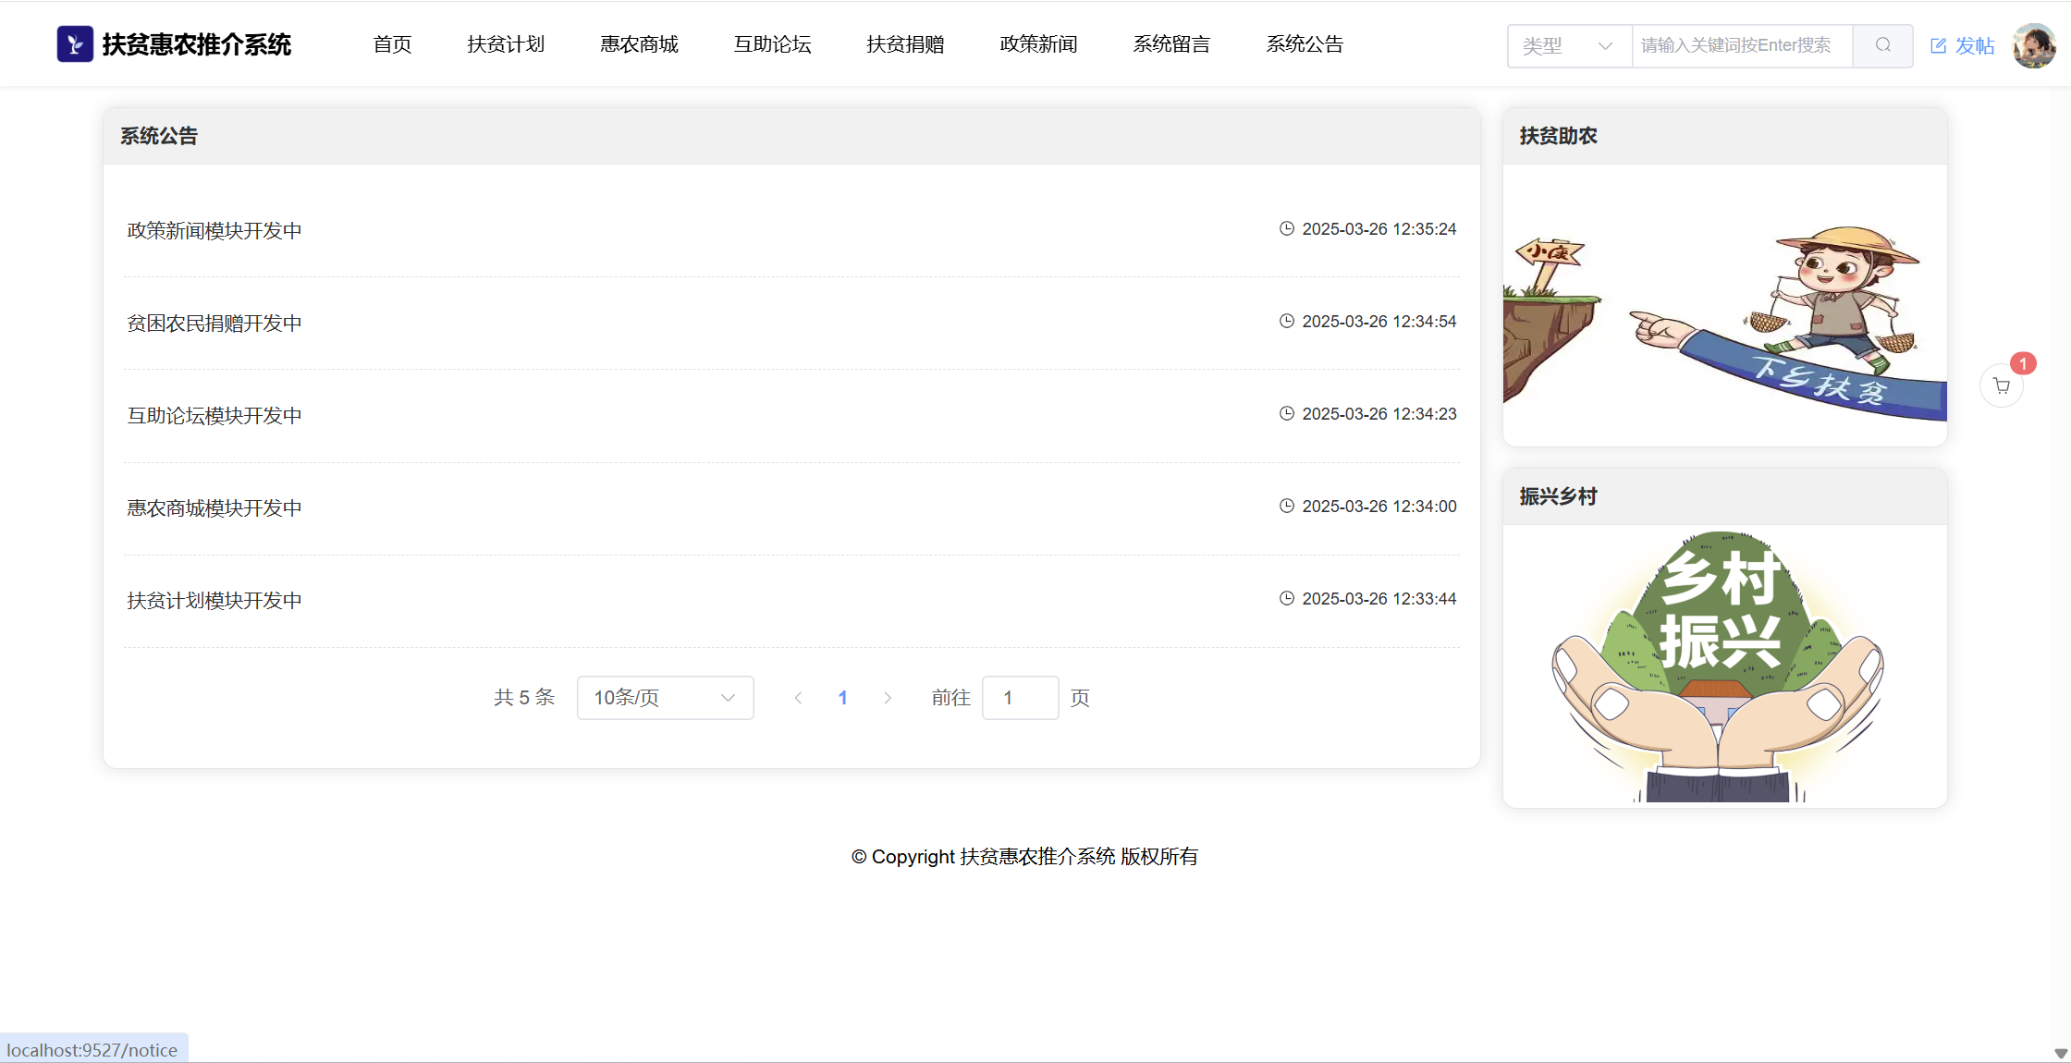Go to next page arrow
Screen dimensions: 2071x1063
point(888,698)
